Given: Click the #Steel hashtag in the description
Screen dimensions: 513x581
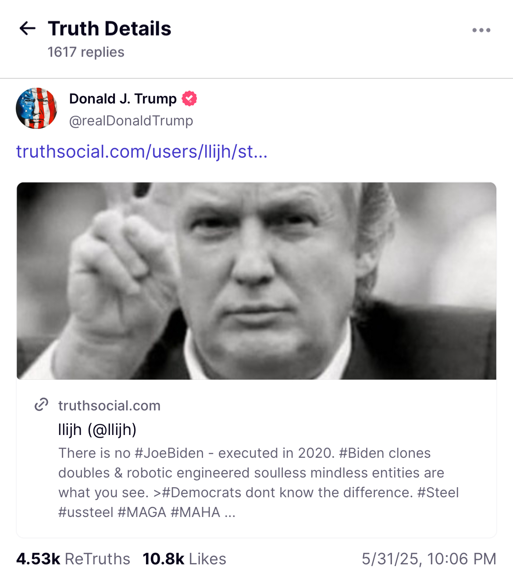Looking at the screenshot, I should (438, 492).
